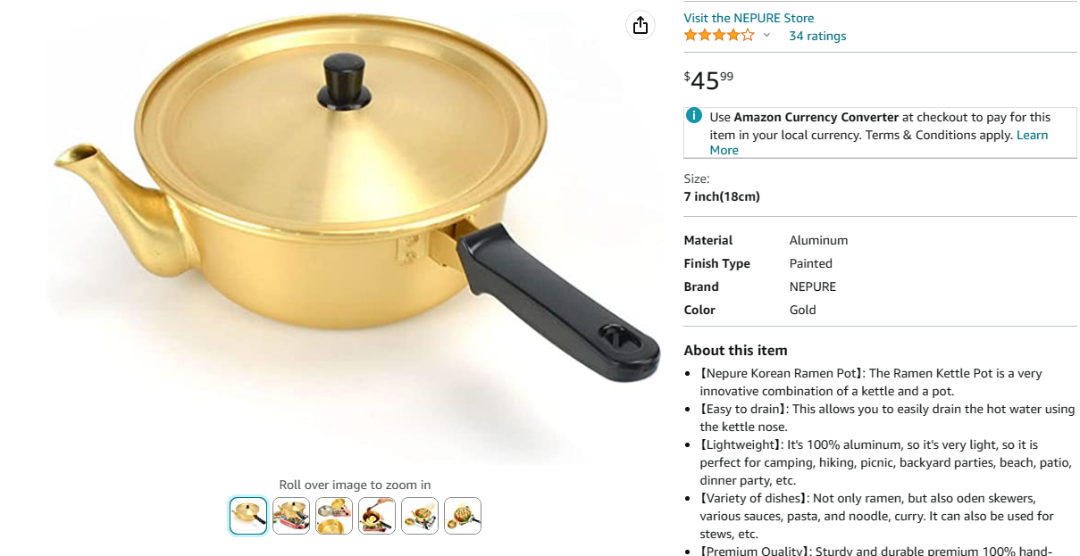The width and height of the screenshot is (1080, 556).
Task: Click the blue info icon beside Currency Converter
Action: (x=694, y=116)
